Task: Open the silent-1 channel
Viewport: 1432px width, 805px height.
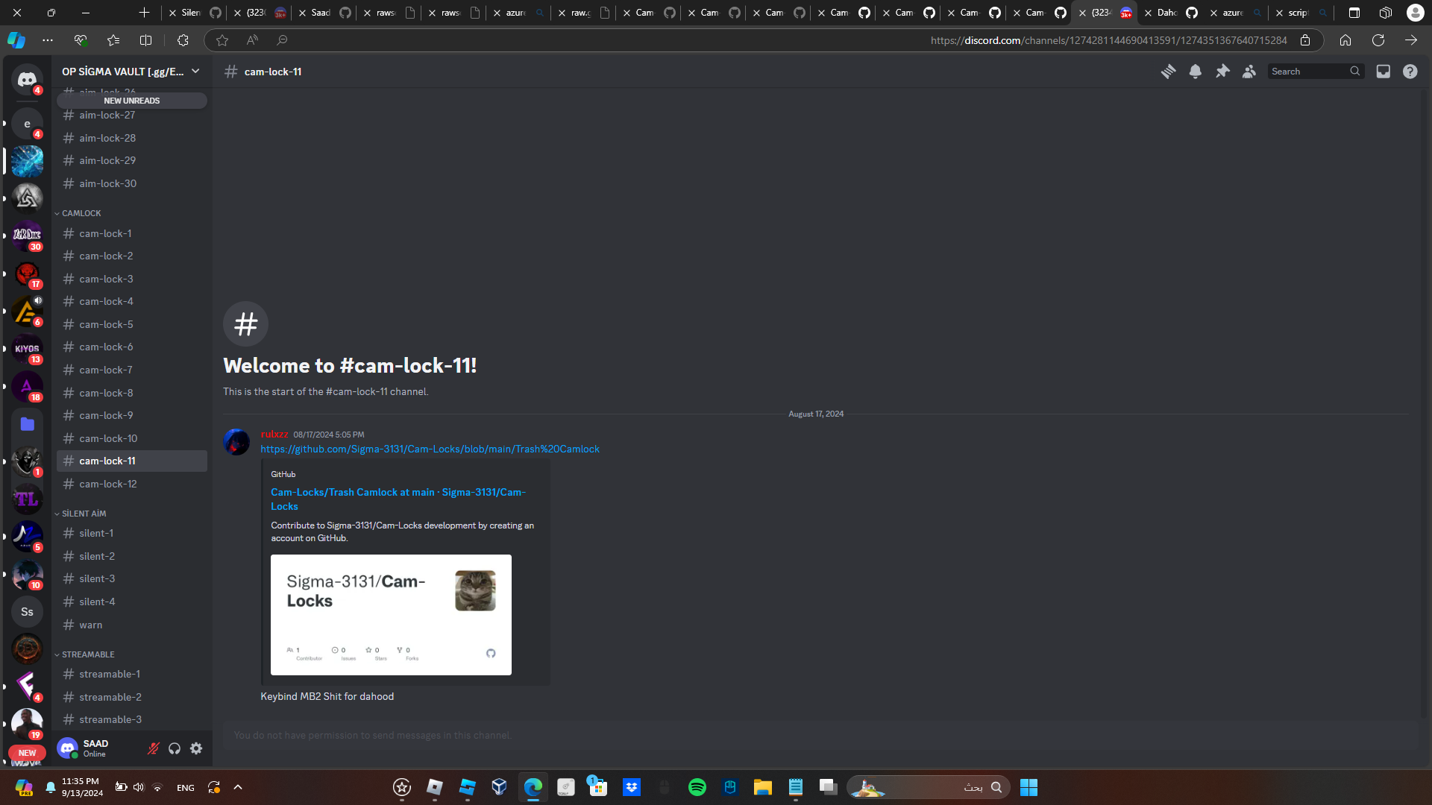Action: point(132,533)
